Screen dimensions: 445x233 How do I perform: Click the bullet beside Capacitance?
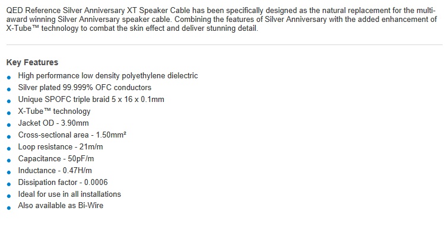pyautogui.click(x=9, y=161)
